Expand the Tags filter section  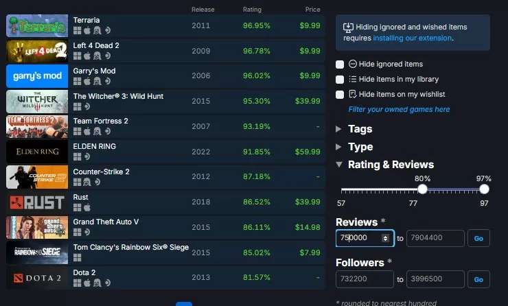[339, 129]
